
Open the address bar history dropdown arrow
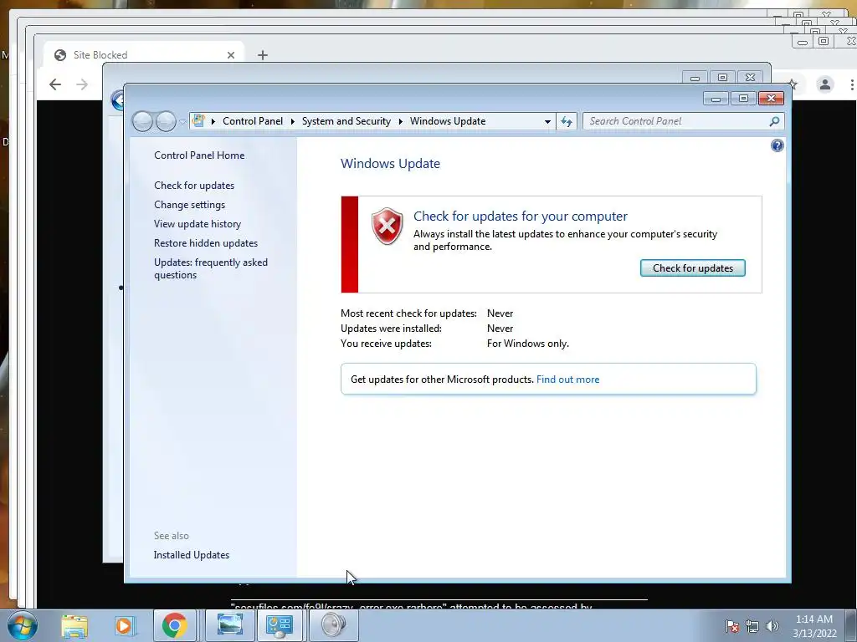point(547,122)
